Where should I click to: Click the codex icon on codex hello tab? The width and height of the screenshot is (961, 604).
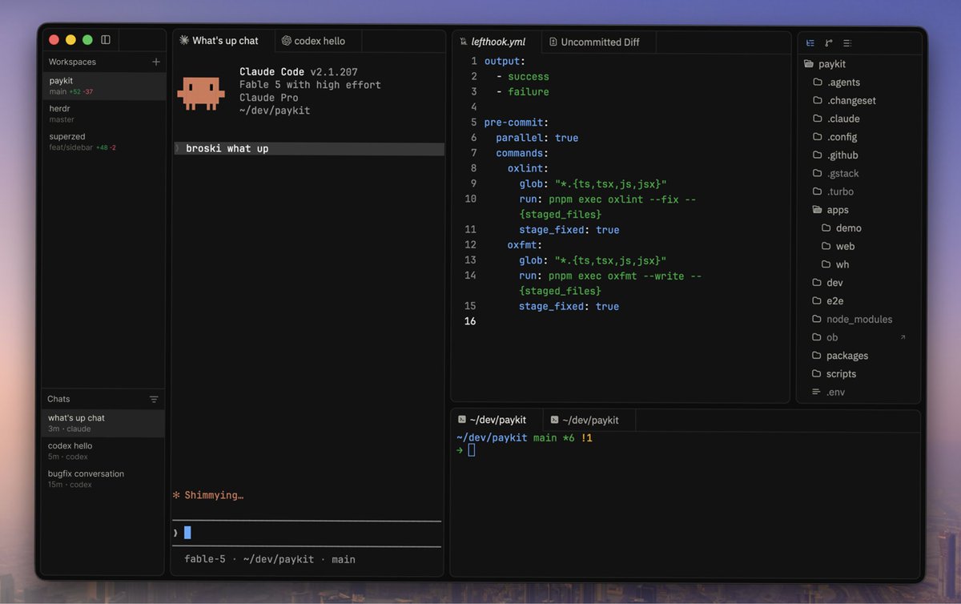coord(287,41)
